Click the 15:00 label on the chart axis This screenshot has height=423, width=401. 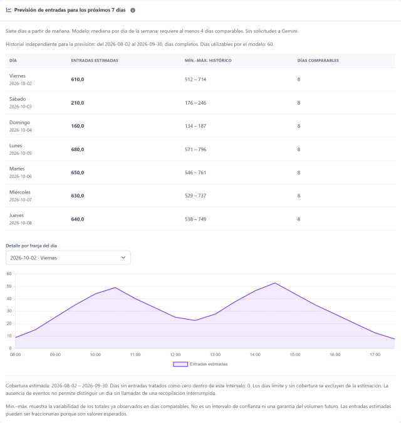tap(295, 355)
